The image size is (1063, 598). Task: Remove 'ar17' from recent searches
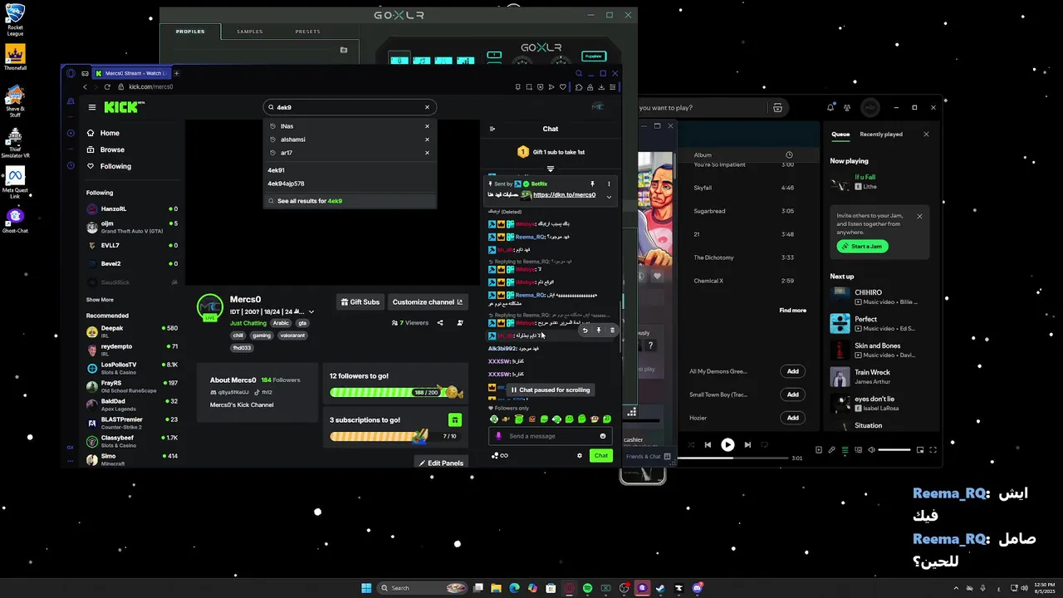pyautogui.click(x=427, y=153)
